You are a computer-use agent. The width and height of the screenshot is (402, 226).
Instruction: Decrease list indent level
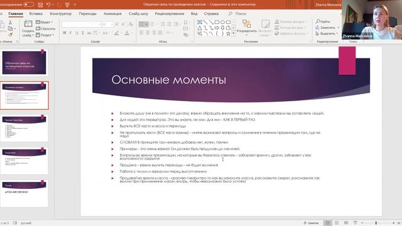(x=163, y=24)
